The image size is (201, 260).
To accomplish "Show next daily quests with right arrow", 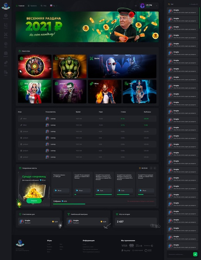I will tap(155, 168).
